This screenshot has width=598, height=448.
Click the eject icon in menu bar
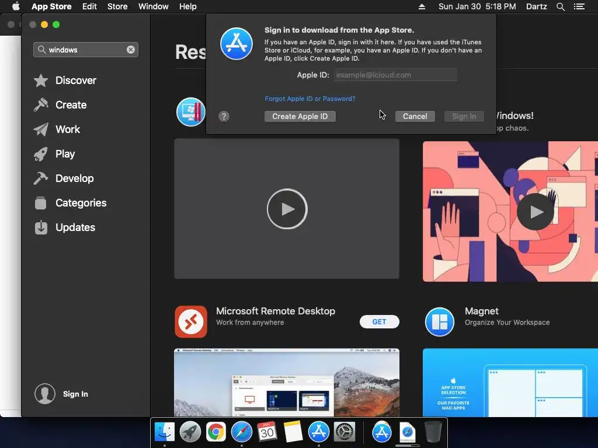tap(422, 6)
